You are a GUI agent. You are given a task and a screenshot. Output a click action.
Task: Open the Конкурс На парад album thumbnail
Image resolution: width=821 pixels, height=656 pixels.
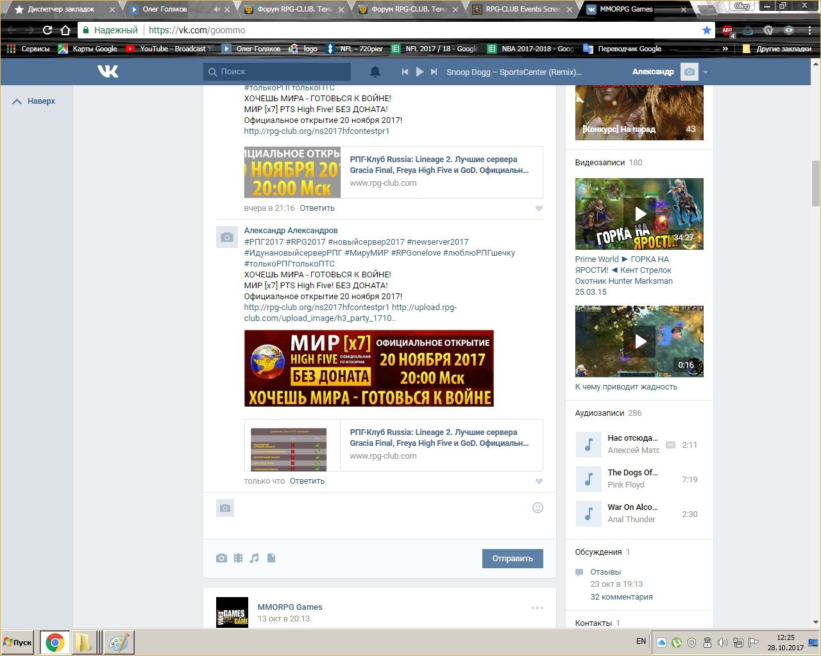click(x=639, y=113)
